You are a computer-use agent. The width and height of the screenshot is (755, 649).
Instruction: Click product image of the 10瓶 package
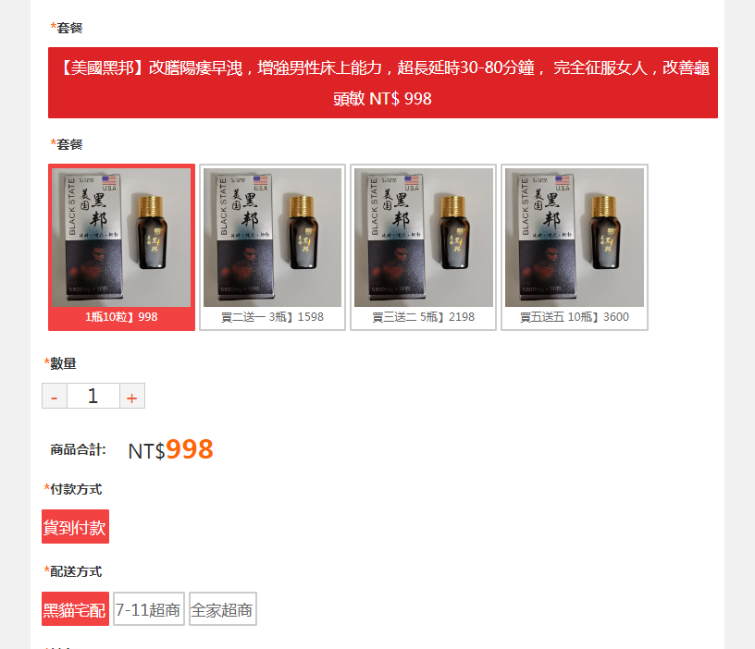(575, 238)
